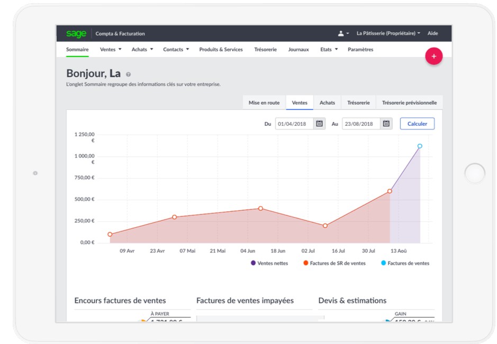Click the help icon beside Bonjour, La

coord(129,75)
